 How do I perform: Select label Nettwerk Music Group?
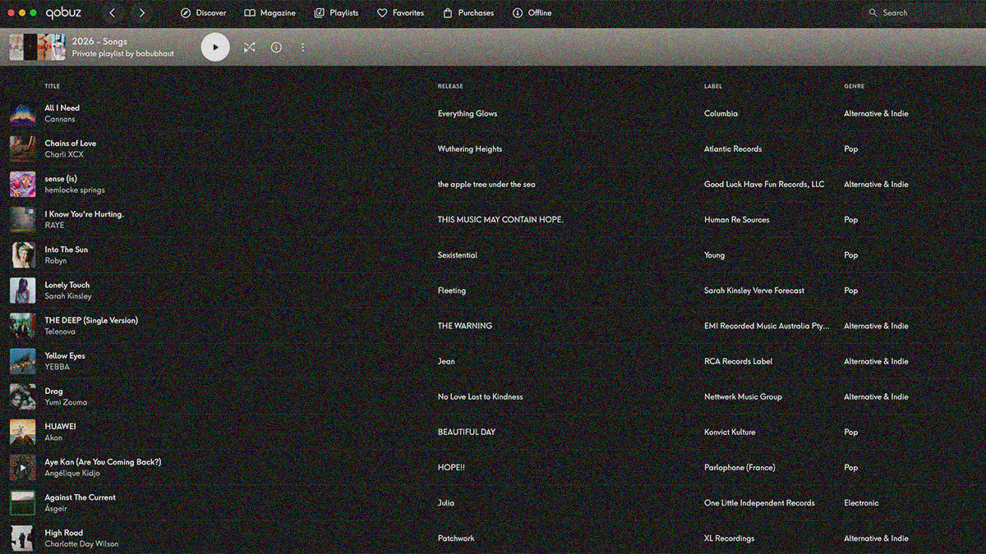(744, 396)
